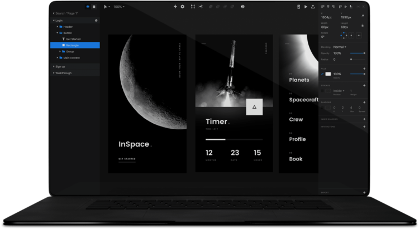Viewport: 419px width, 229px height.
Task: Click the half-circle mask icon in toolbar
Action: [x=242, y=7]
